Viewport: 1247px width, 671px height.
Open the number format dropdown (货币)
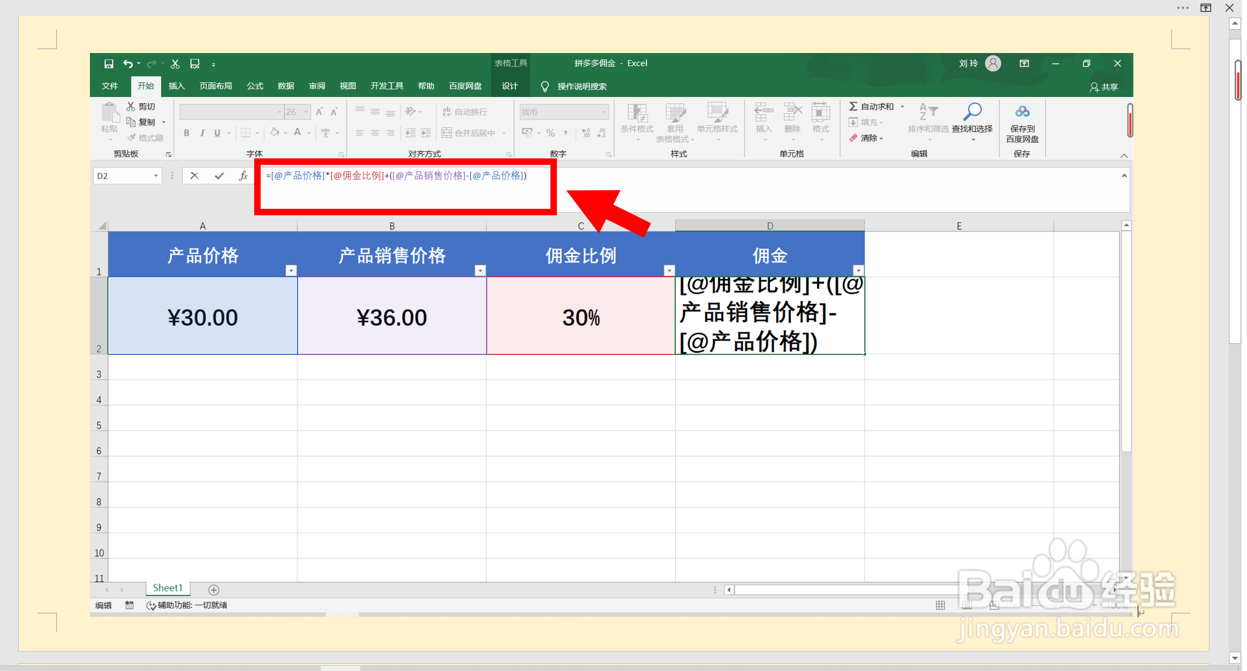click(x=604, y=112)
